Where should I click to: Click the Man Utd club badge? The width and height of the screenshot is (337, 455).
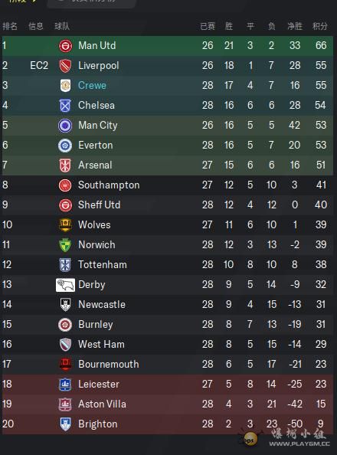pos(65,45)
